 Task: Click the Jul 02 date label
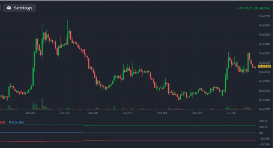[30, 113]
